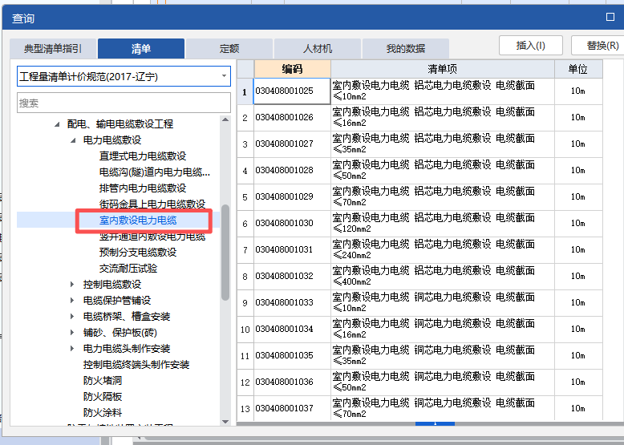This screenshot has width=624, height=445.
Task: Expand the 电缆保护管铺设 node
Action: [72, 300]
